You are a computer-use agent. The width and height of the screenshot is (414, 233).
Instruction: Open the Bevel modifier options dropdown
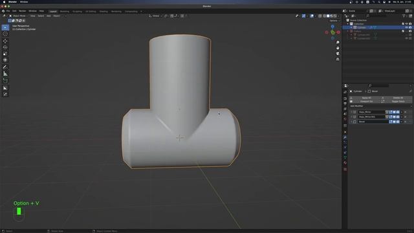402,122
